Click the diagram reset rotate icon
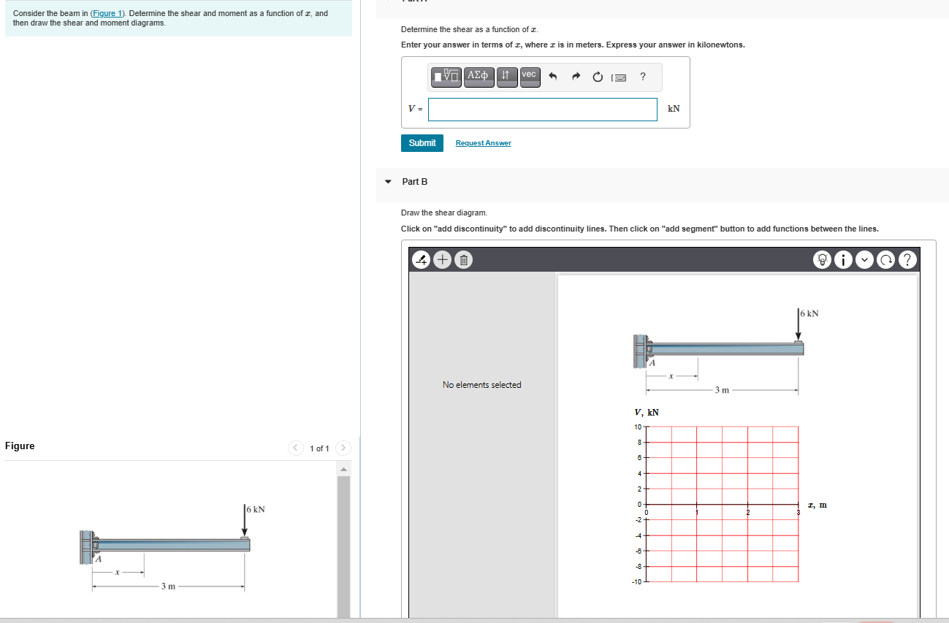 pyautogui.click(x=885, y=259)
